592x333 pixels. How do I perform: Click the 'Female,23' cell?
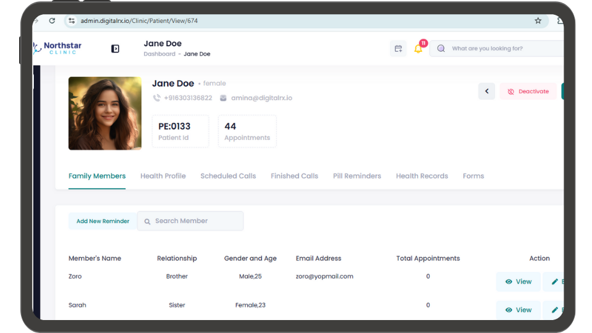[250, 305]
